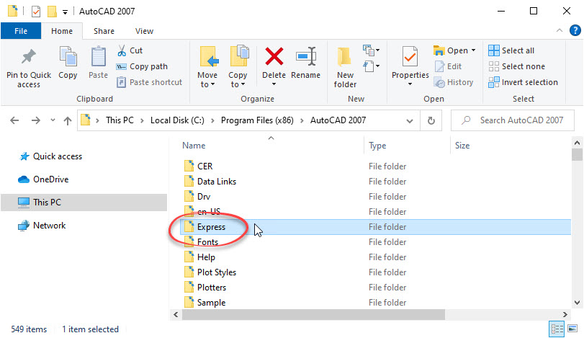Click the Search AutoCAD 2007 field

point(513,120)
